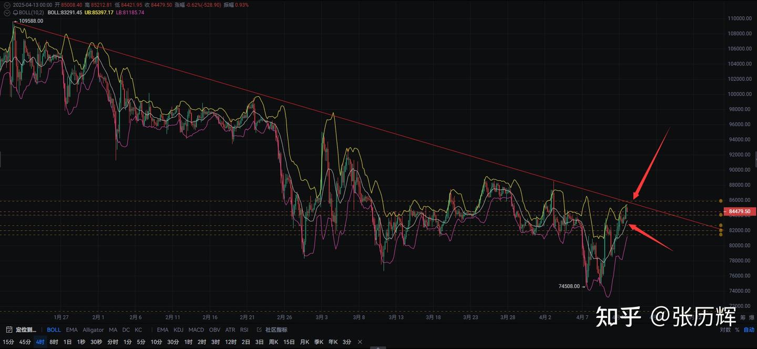Switch to the 1日 timeframe
The height and width of the screenshot is (349, 757).
tap(68, 342)
